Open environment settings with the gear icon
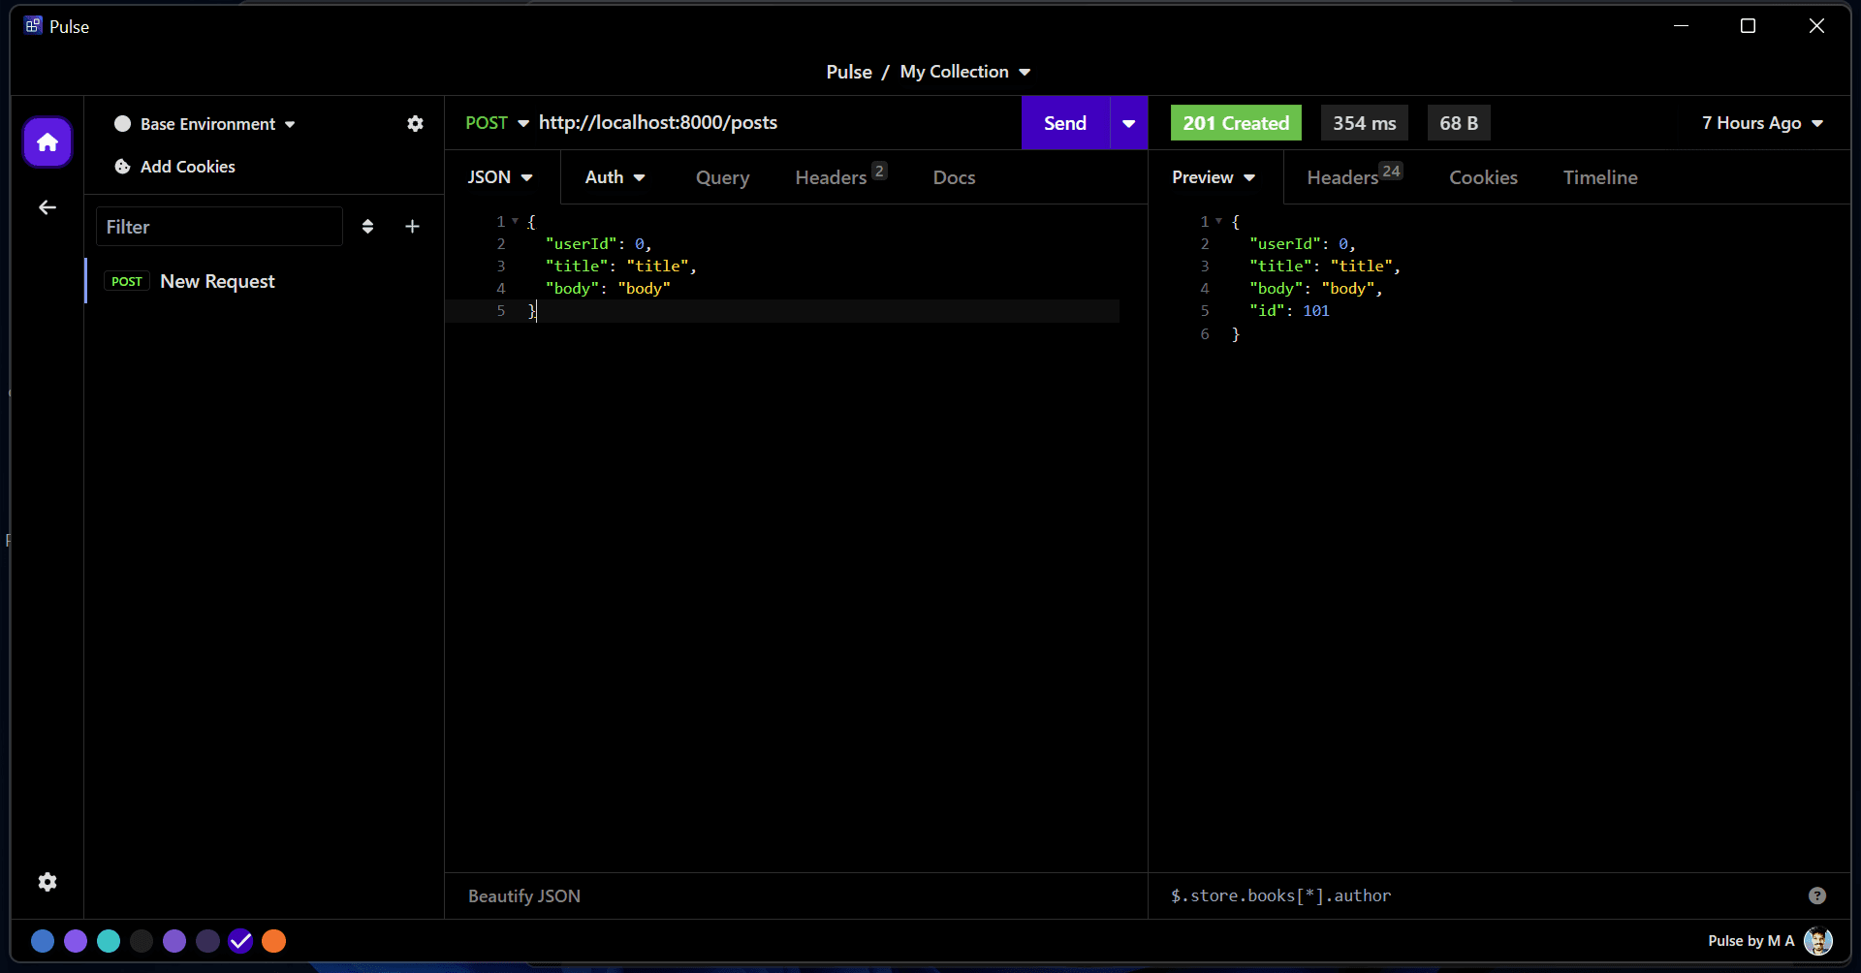The height and width of the screenshot is (973, 1861). 415,123
